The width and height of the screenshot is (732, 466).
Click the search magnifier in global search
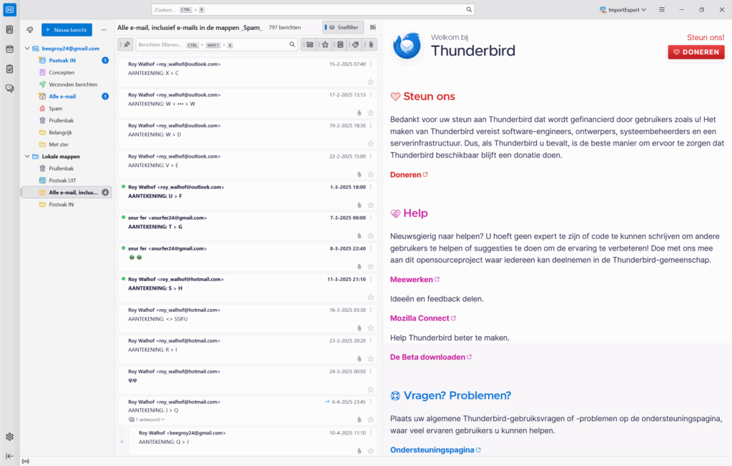(x=469, y=9)
